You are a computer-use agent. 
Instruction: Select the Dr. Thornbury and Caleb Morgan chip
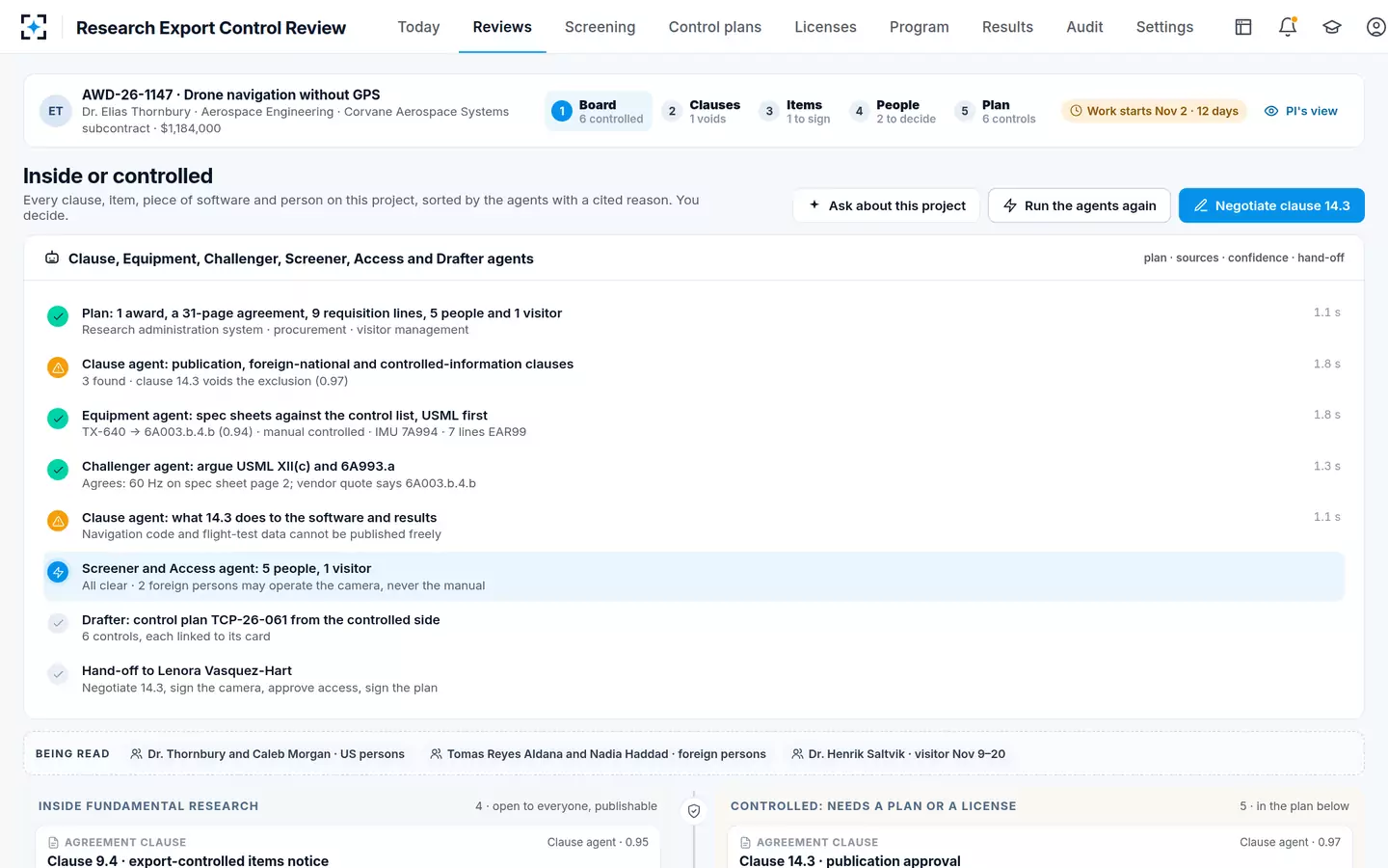click(x=267, y=754)
